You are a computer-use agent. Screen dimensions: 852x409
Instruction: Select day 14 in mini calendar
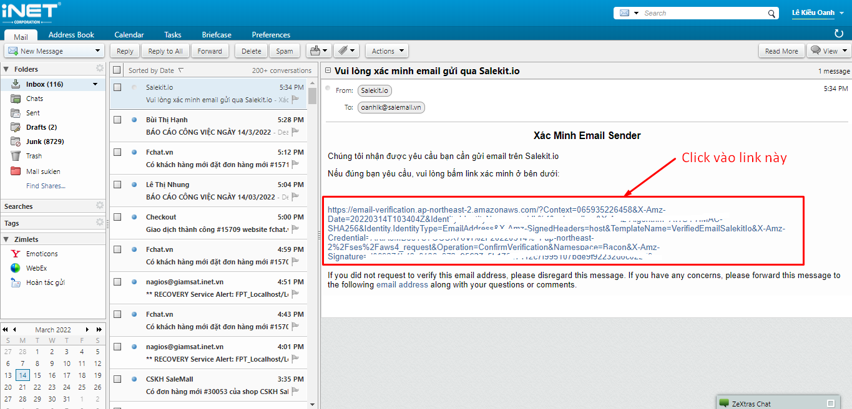tap(22, 375)
